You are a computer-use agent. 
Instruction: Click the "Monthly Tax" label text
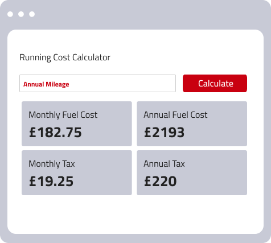[x=52, y=164]
